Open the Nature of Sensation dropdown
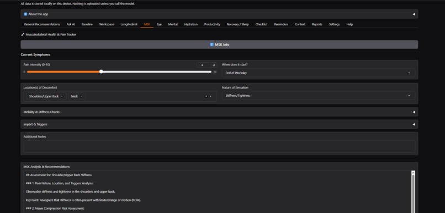 tap(319, 96)
